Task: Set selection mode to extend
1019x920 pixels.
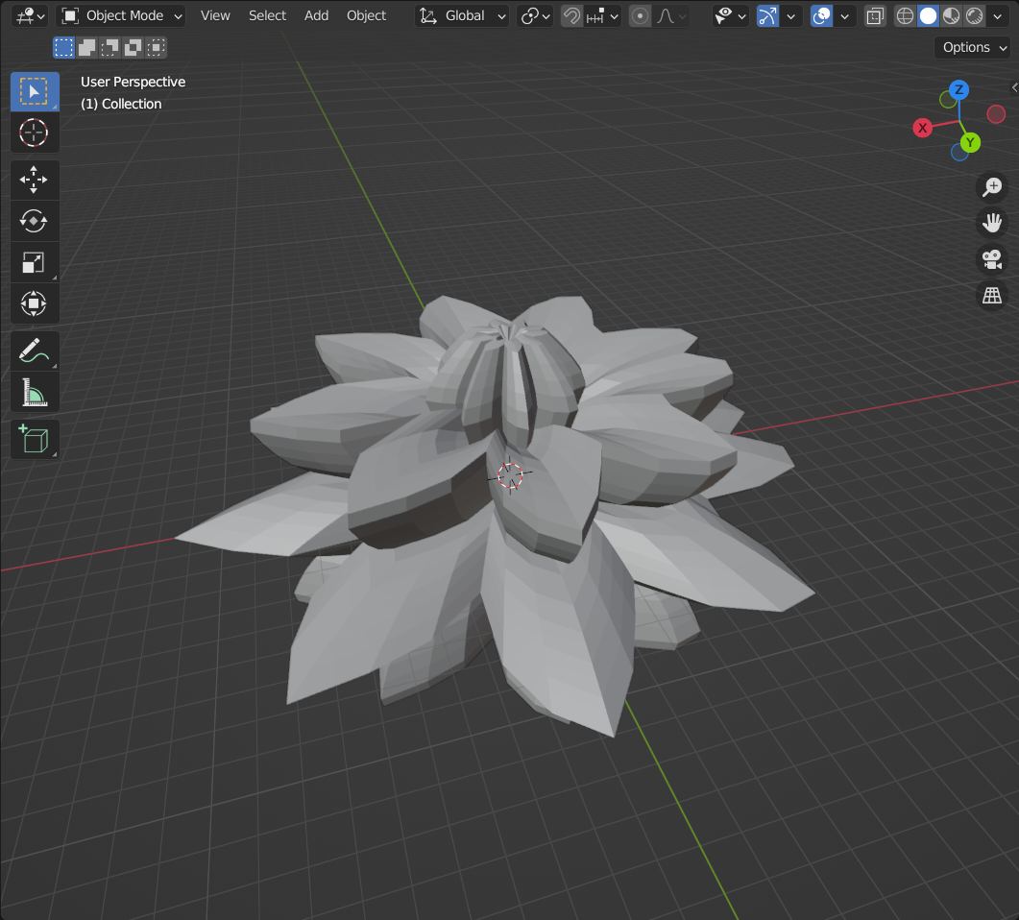Action: (86, 47)
